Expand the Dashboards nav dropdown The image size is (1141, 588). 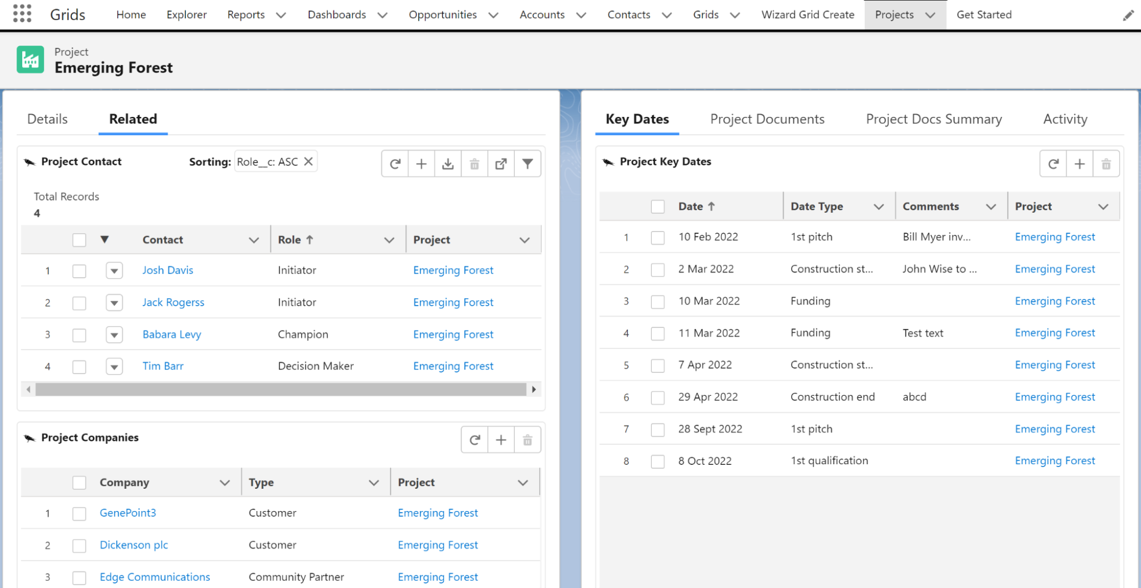click(382, 15)
